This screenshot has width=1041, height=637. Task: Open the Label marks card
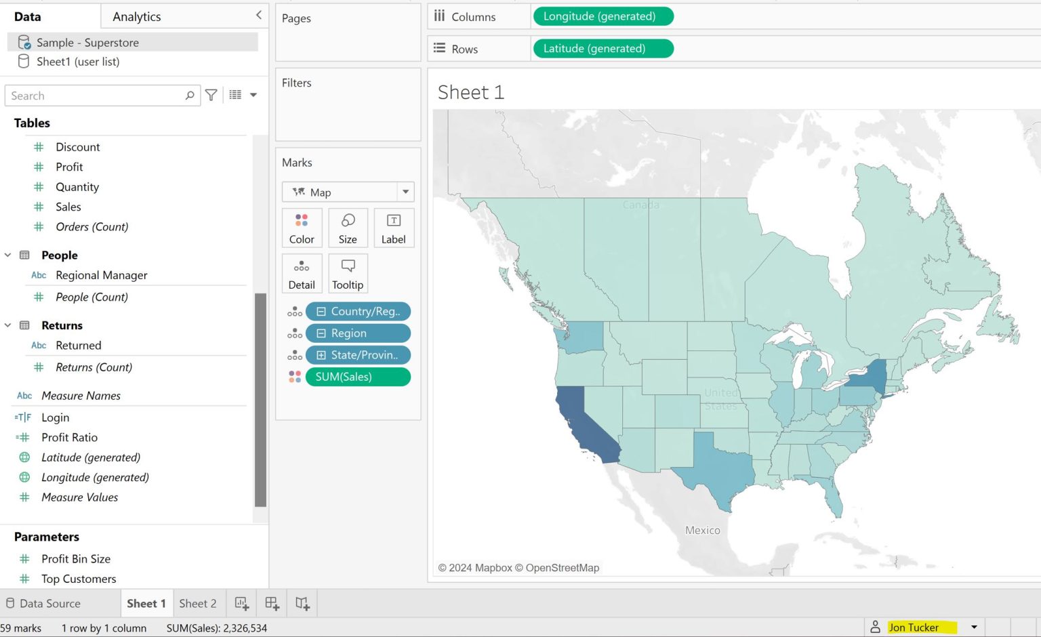[x=393, y=228]
